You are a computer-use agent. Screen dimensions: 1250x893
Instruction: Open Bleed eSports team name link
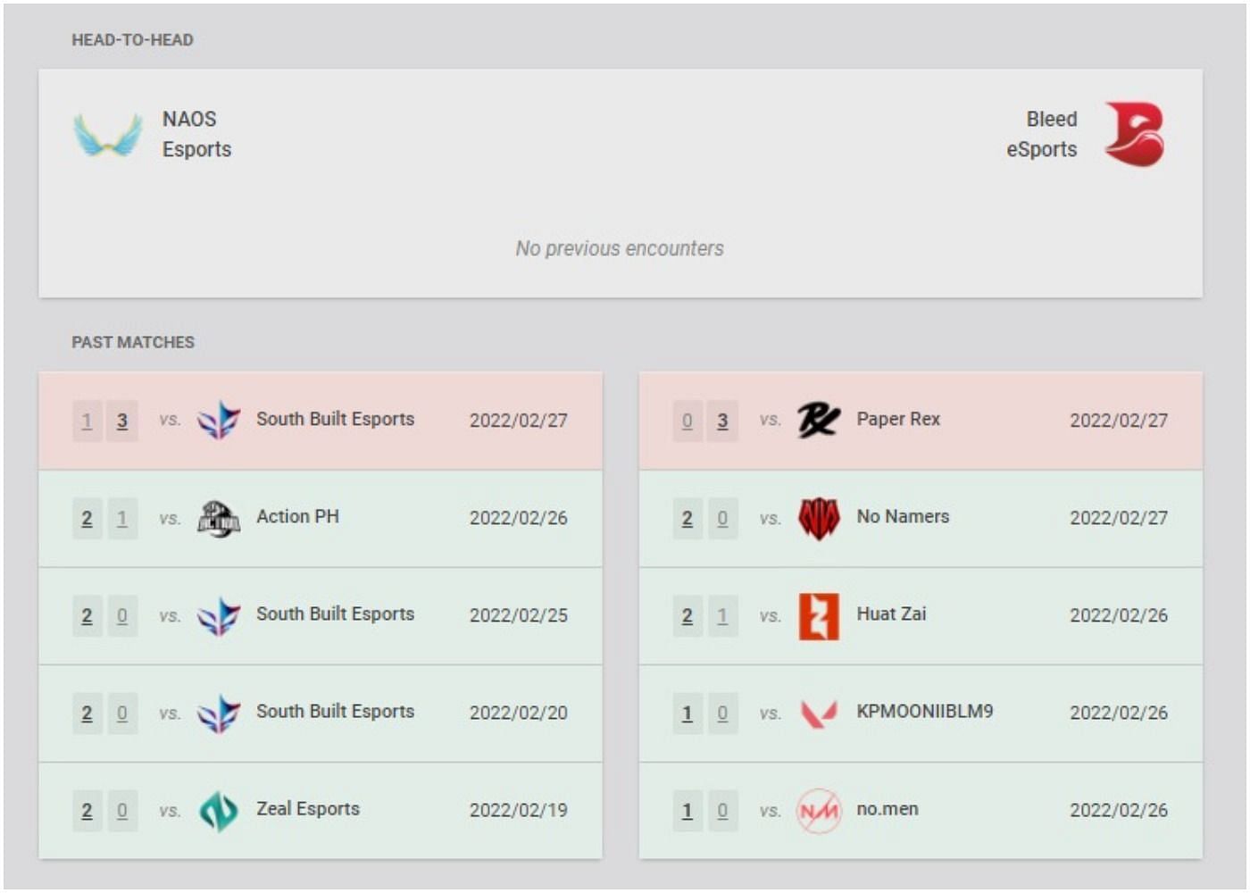1042,134
